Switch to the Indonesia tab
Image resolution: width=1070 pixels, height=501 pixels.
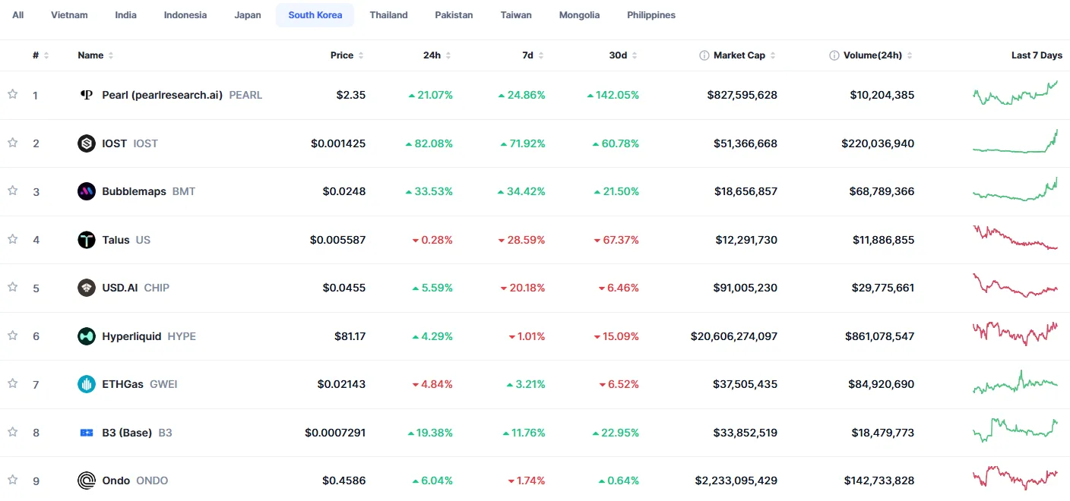[185, 15]
